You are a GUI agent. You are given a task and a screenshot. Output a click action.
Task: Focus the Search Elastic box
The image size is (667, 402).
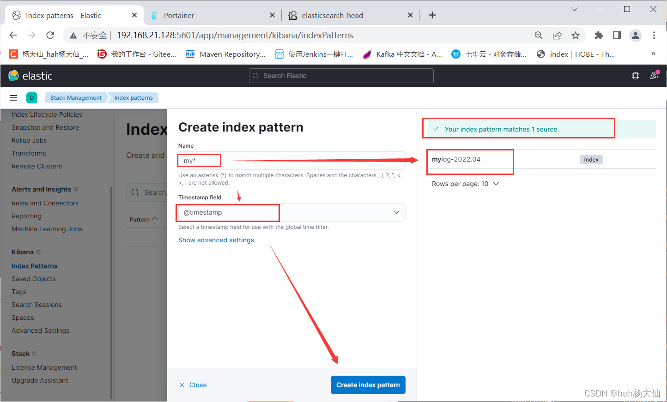point(341,76)
